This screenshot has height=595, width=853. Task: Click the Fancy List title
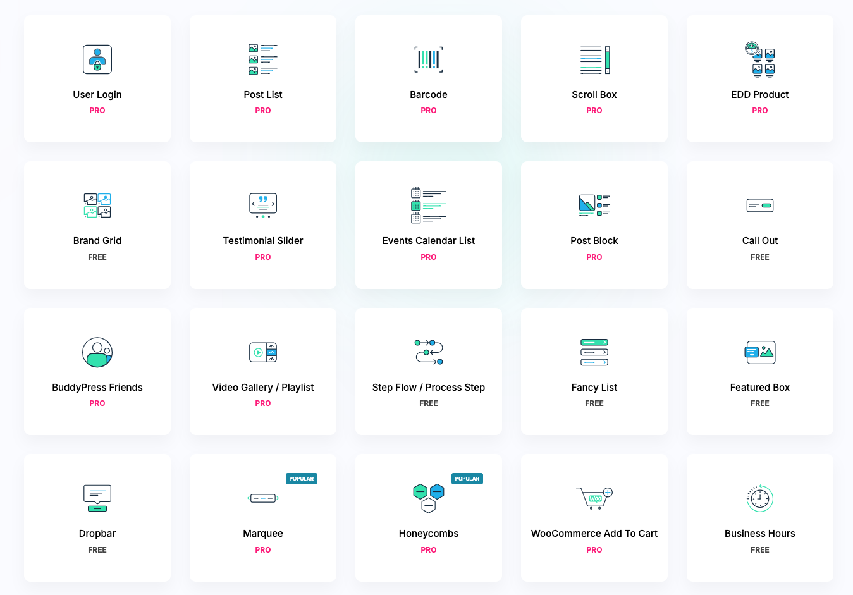594,388
